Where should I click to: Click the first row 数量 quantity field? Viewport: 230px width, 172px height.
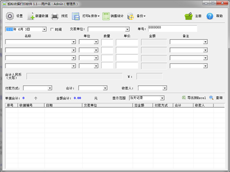(107, 42)
